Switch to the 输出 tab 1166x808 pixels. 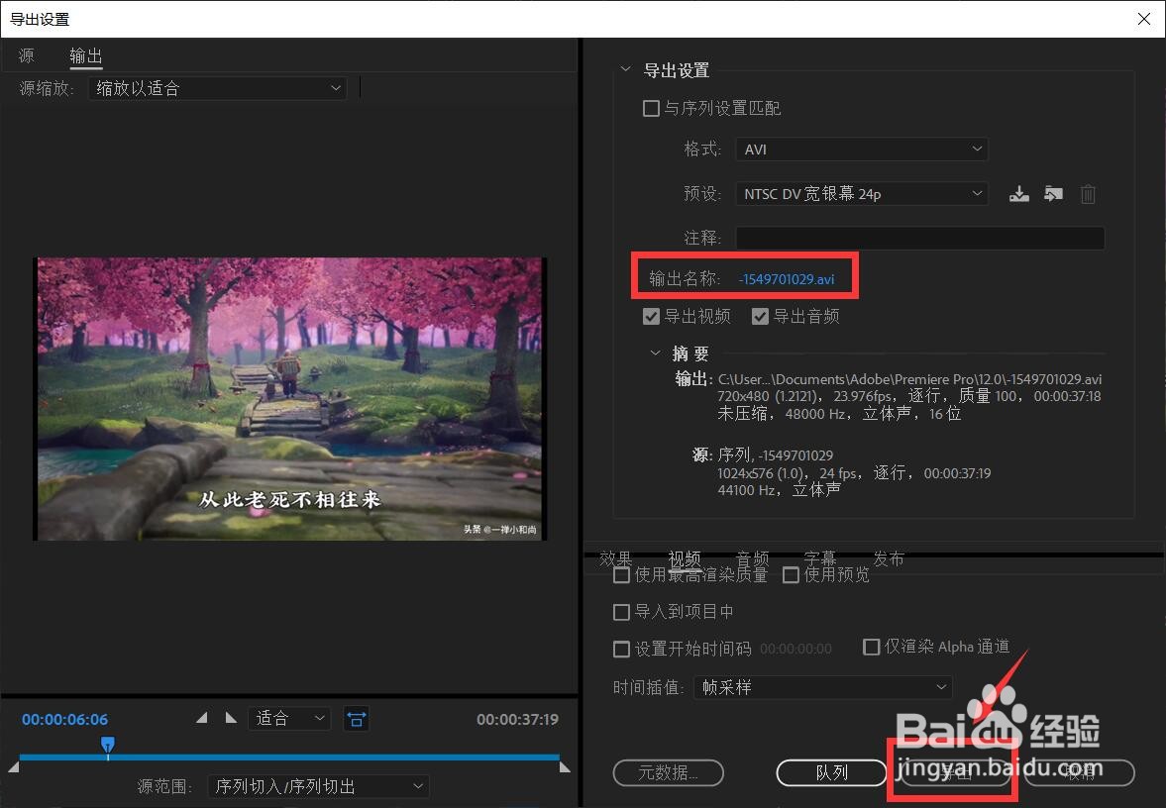(85, 56)
